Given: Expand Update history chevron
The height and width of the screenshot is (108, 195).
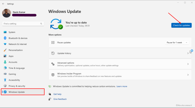Looking at the screenshot, I should pos(188,53).
